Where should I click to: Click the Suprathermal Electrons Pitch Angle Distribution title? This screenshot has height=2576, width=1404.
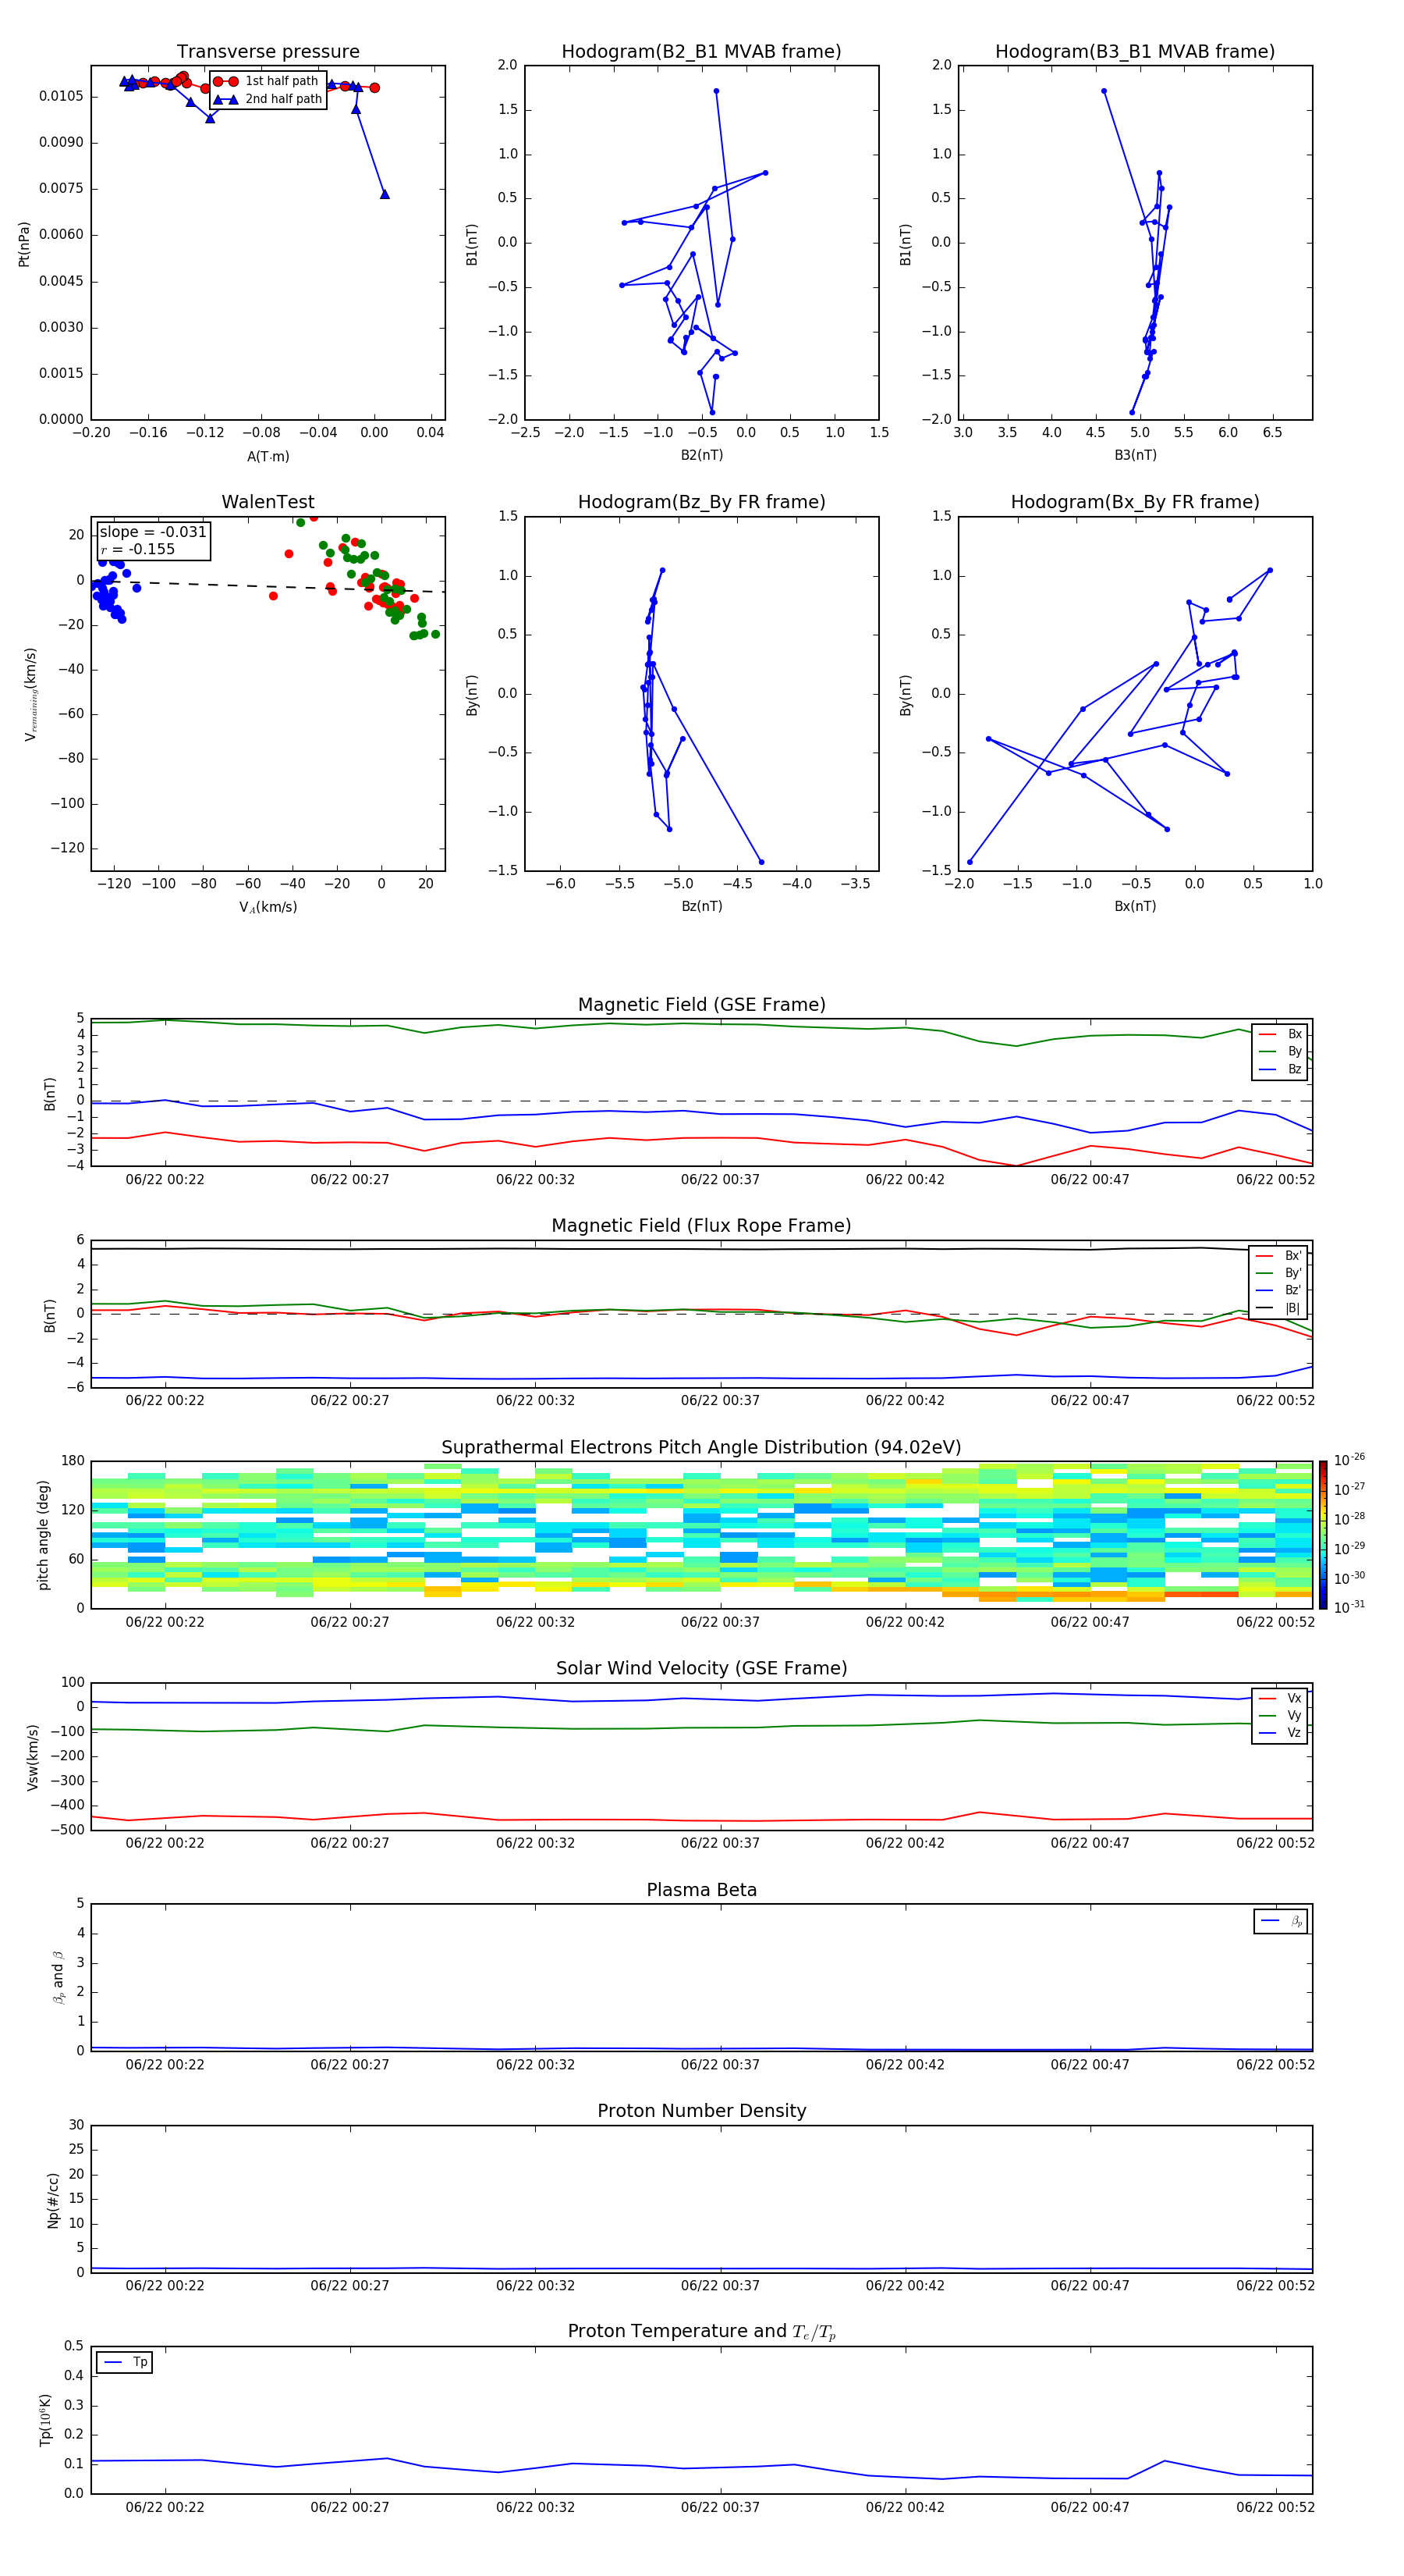point(701,1448)
